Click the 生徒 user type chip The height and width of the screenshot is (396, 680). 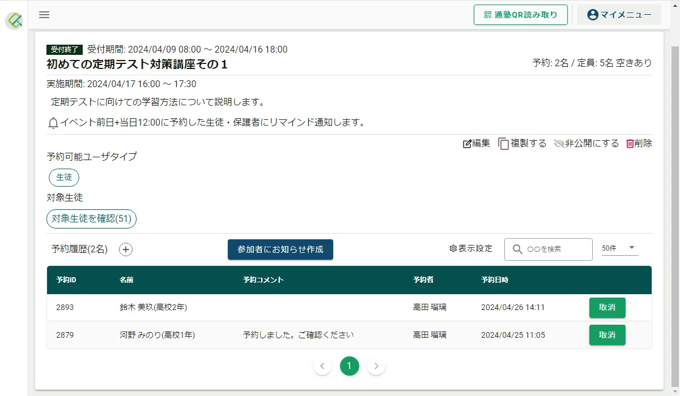64,177
